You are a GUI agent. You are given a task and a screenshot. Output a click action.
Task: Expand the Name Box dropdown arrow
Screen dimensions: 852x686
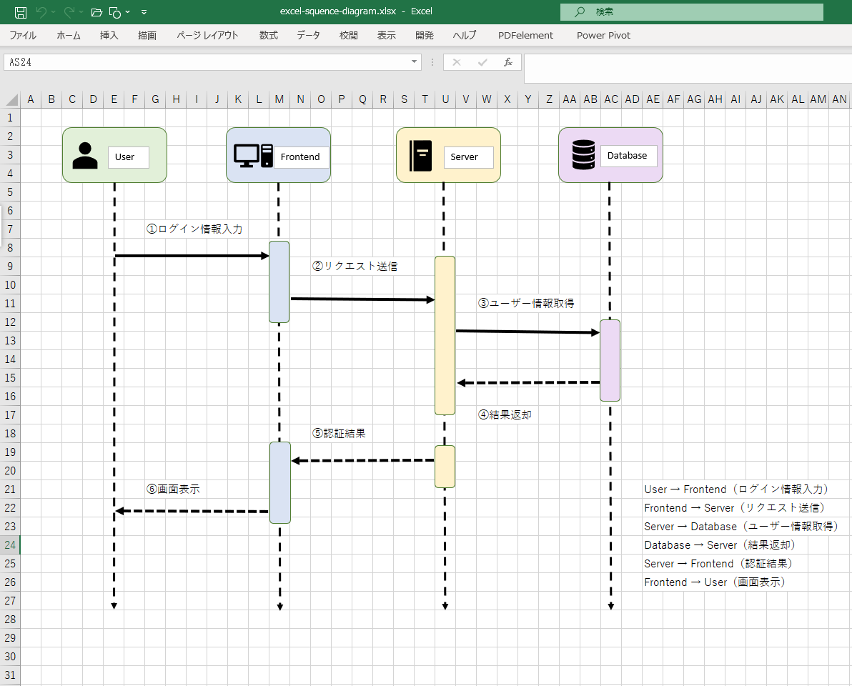414,62
